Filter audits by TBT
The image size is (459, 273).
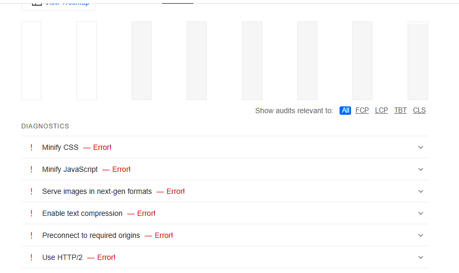(x=400, y=111)
